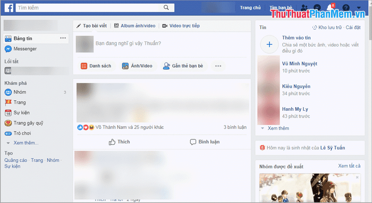Open notifications bell with badge 8
Viewport: 372px width, 203px height.
[331, 7]
